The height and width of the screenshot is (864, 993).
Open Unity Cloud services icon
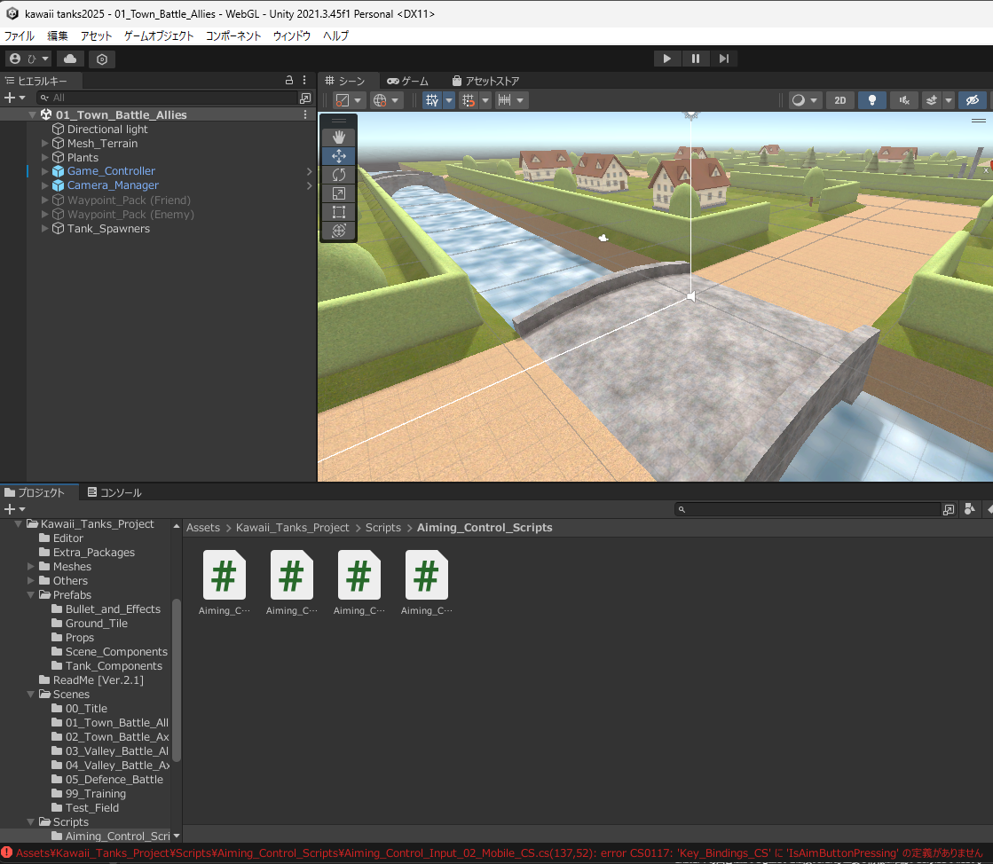point(70,59)
